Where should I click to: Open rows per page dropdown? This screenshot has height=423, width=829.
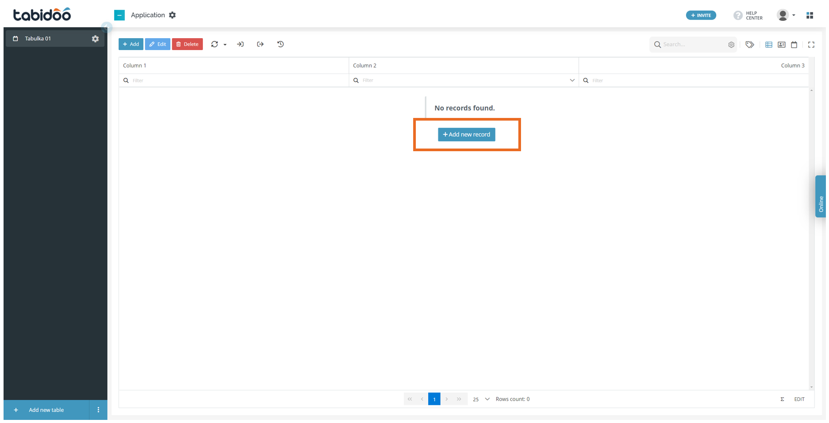(x=481, y=399)
